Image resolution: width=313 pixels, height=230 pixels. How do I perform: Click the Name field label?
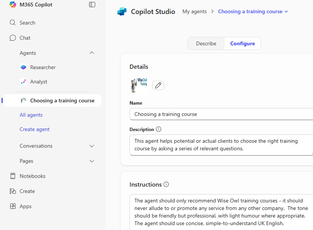point(136,103)
